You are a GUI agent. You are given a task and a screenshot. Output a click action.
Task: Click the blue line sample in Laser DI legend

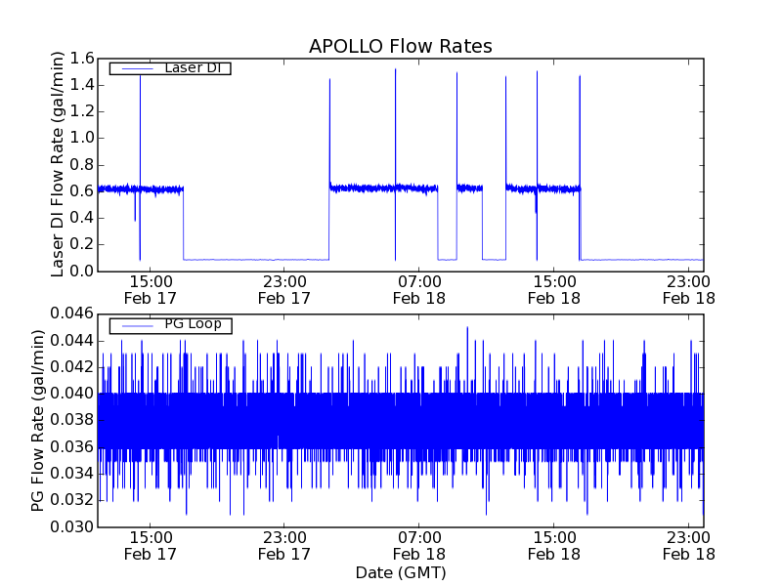[x=132, y=68]
